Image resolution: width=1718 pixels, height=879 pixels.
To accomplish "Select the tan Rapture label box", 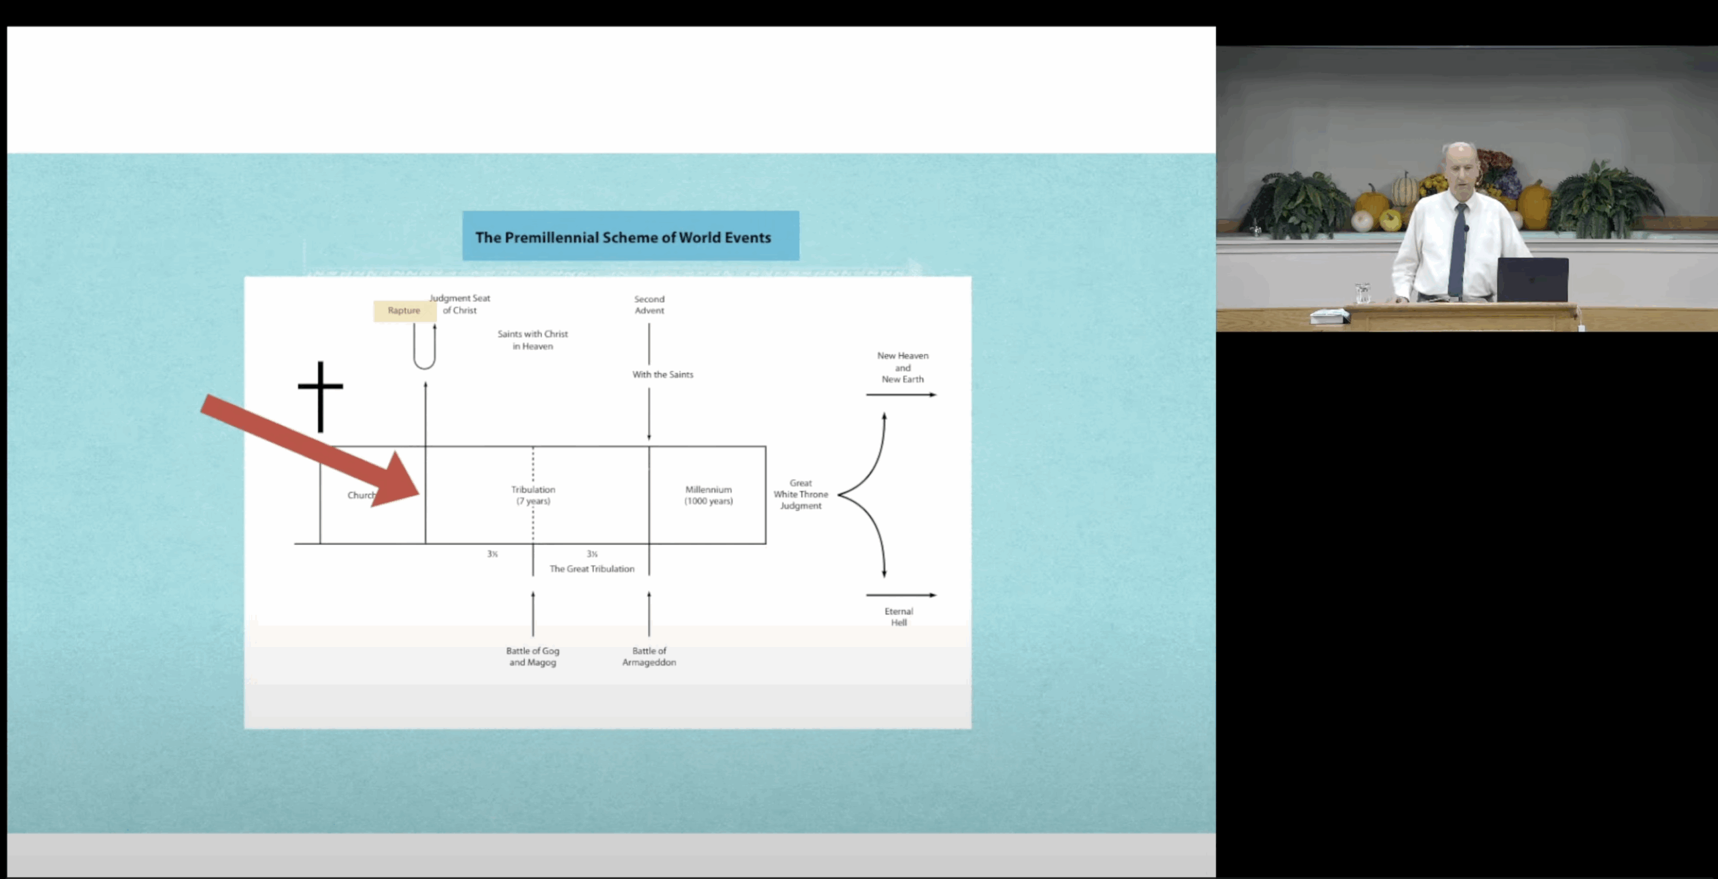I will (404, 310).
